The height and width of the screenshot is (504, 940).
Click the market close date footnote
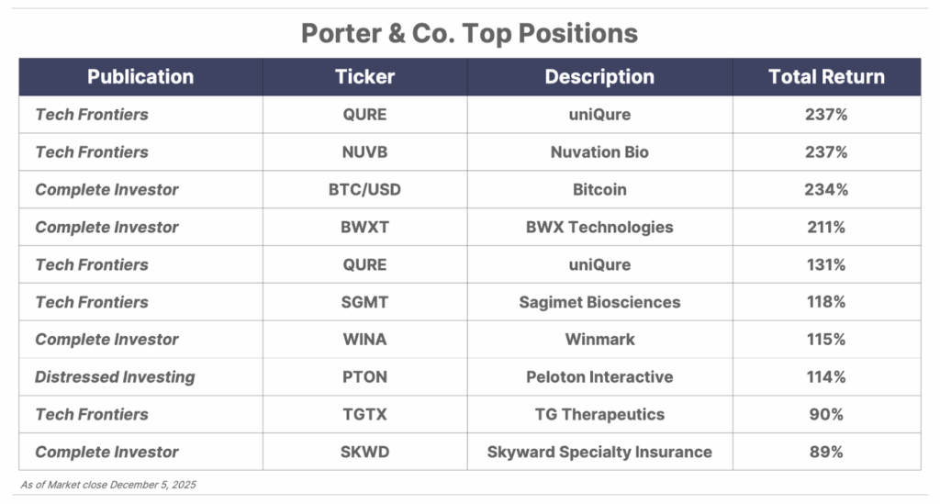(107, 484)
